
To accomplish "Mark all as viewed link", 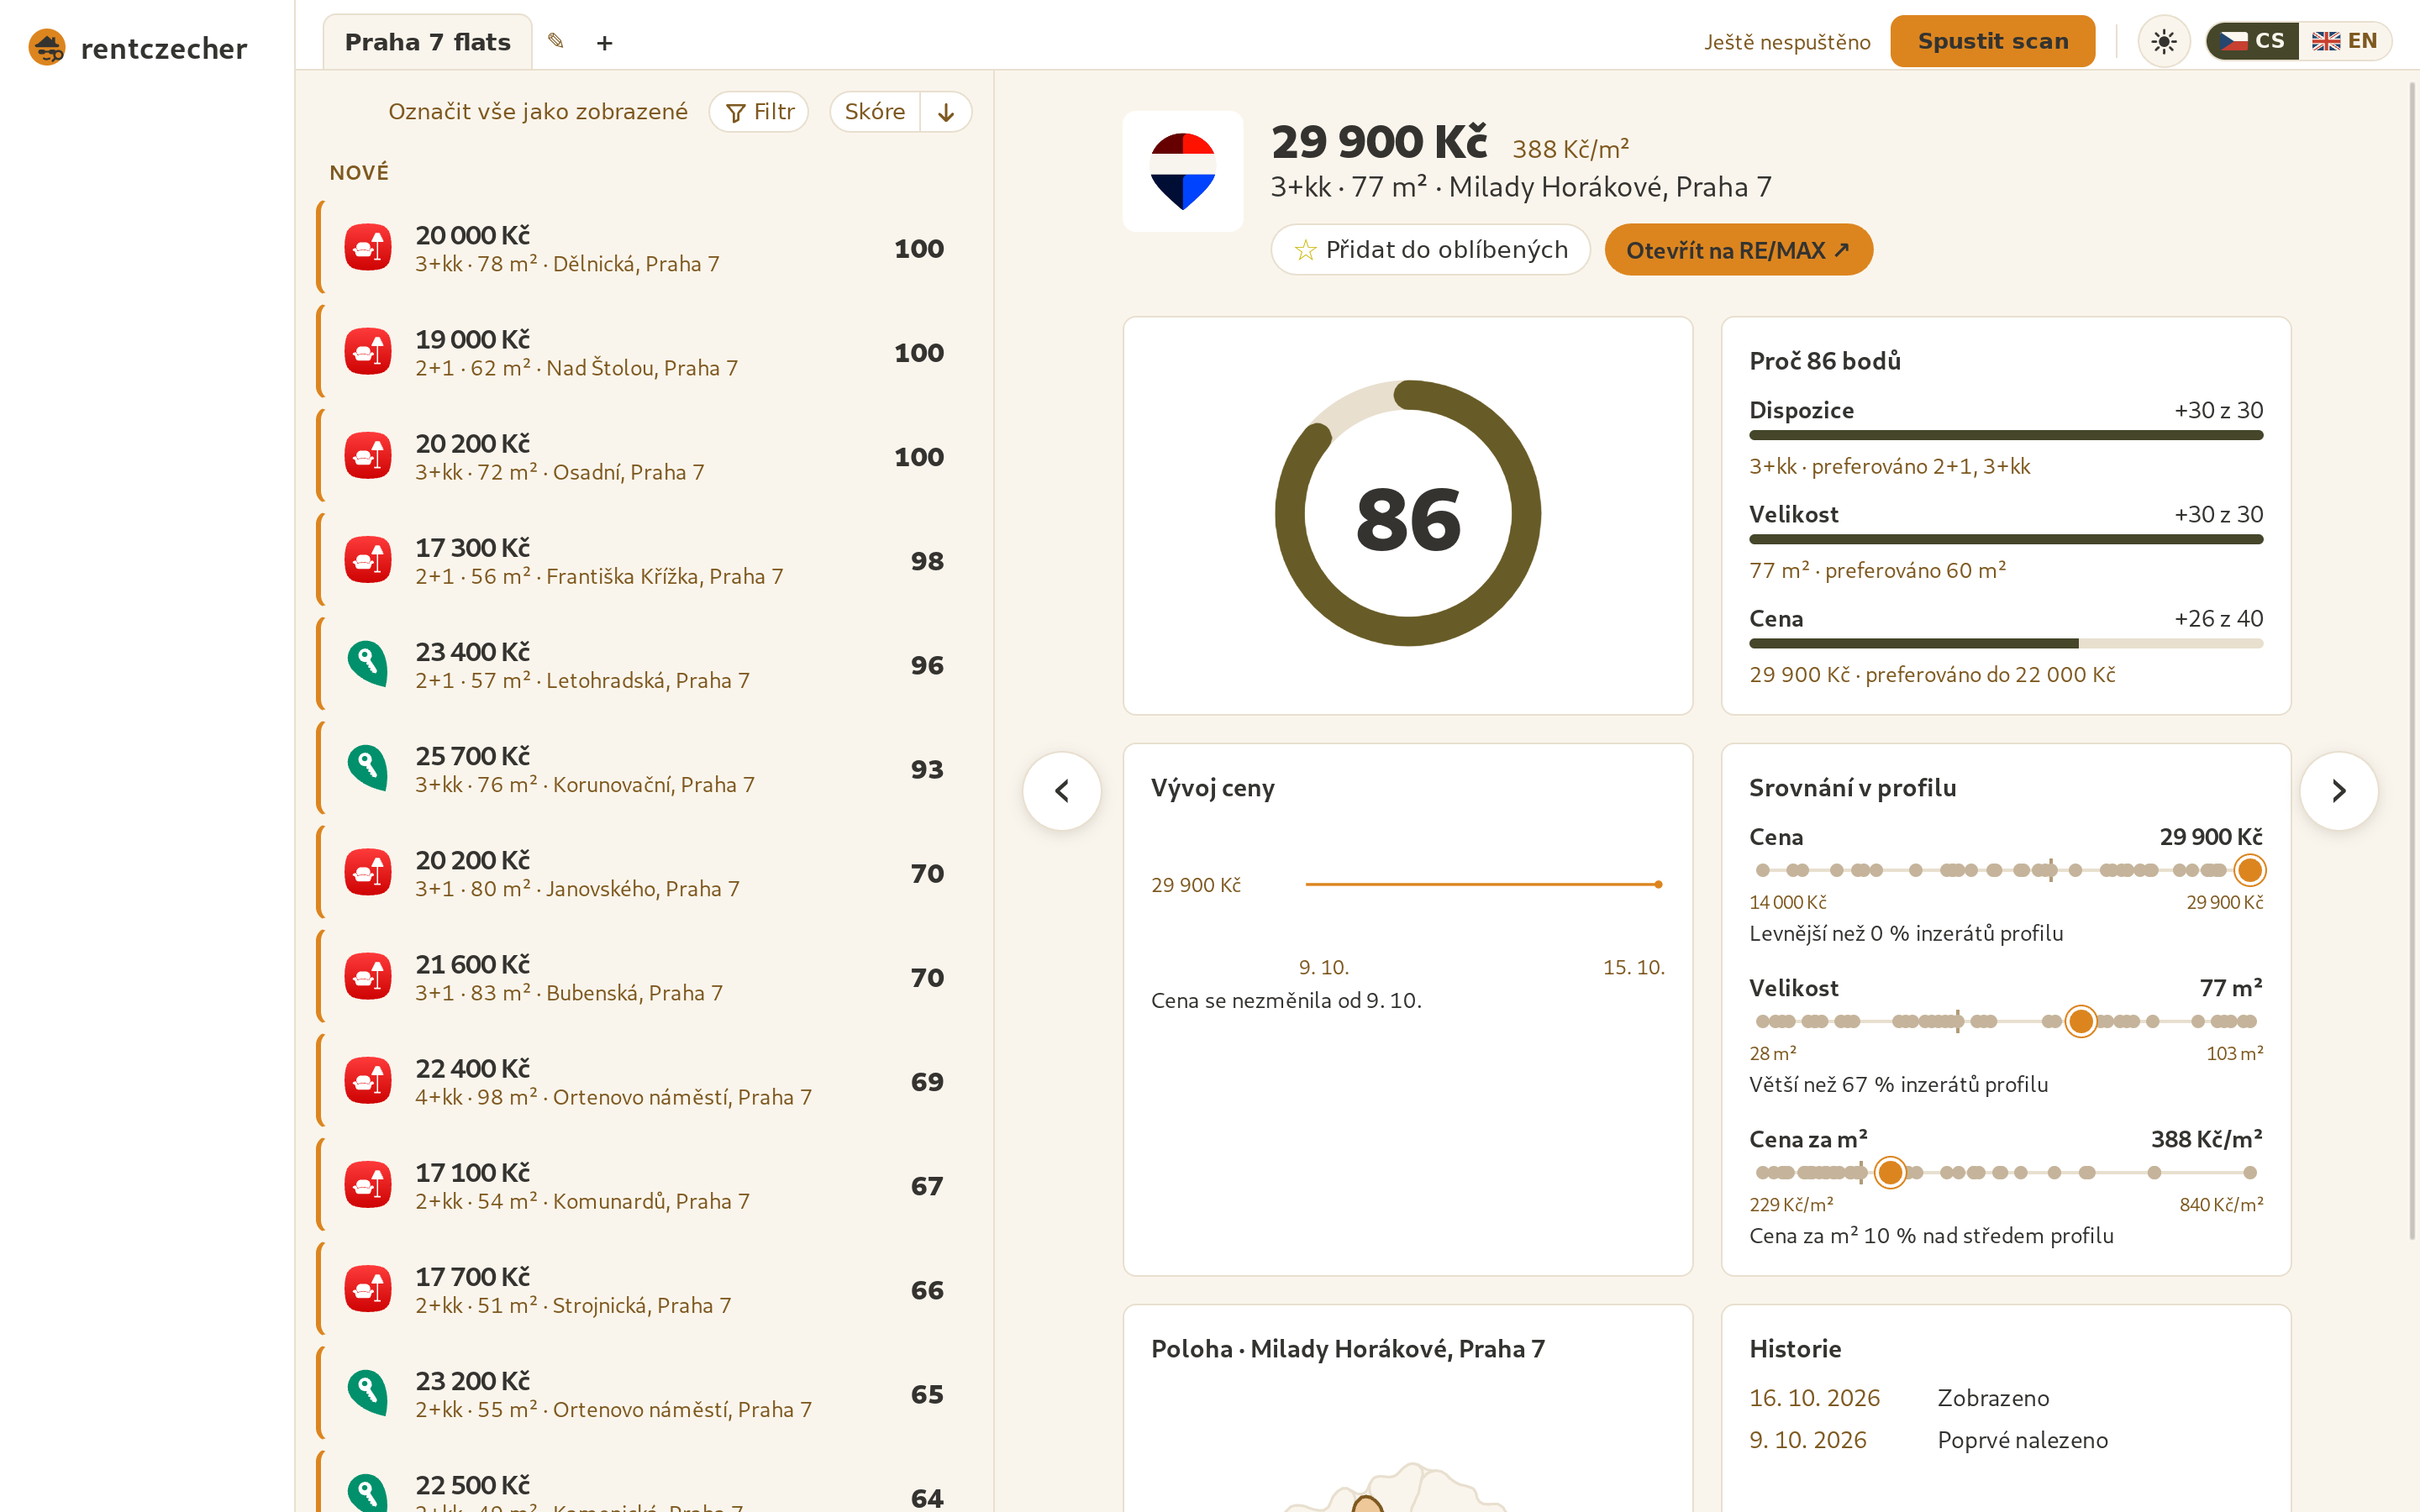I will point(538,111).
